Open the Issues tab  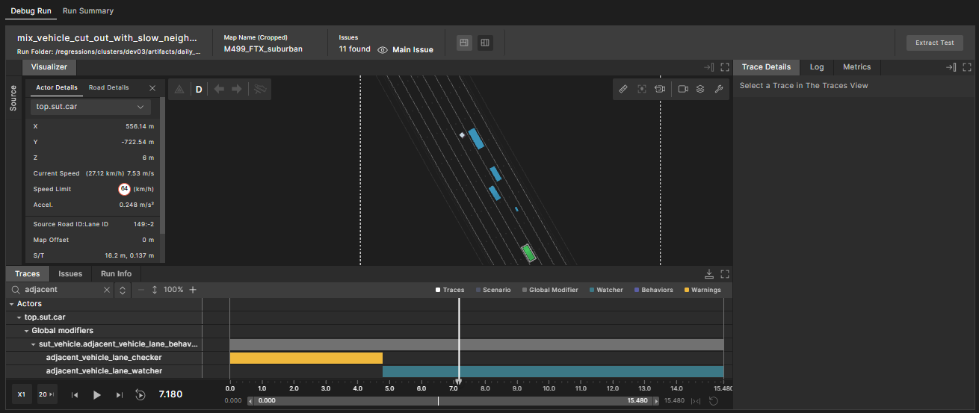tap(70, 274)
